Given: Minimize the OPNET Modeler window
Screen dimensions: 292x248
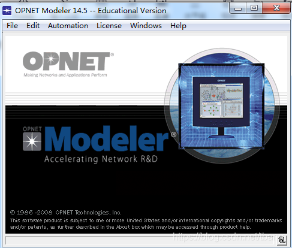Looking at the screenshot, I should [238, 9].
